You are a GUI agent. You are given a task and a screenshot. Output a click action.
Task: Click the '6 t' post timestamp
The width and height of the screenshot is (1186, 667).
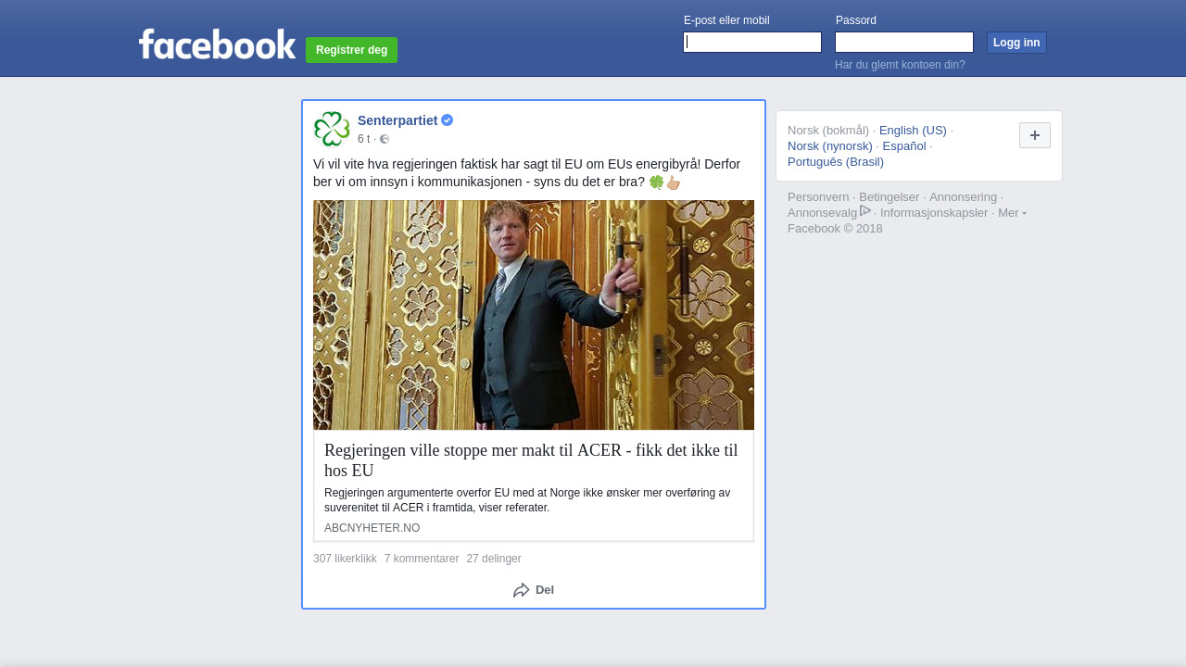(x=363, y=139)
